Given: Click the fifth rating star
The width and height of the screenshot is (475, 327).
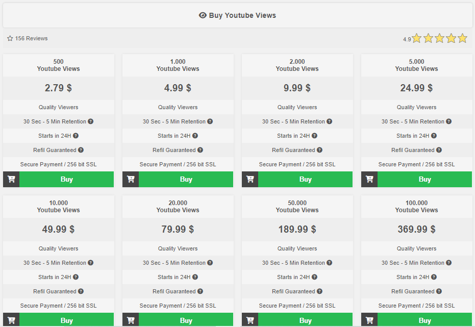Looking at the screenshot, I should [462, 38].
